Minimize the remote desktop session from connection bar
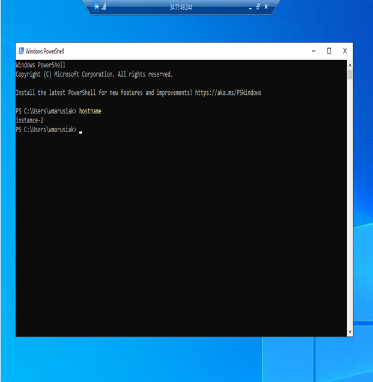373x382 pixels. click(x=250, y=7)
